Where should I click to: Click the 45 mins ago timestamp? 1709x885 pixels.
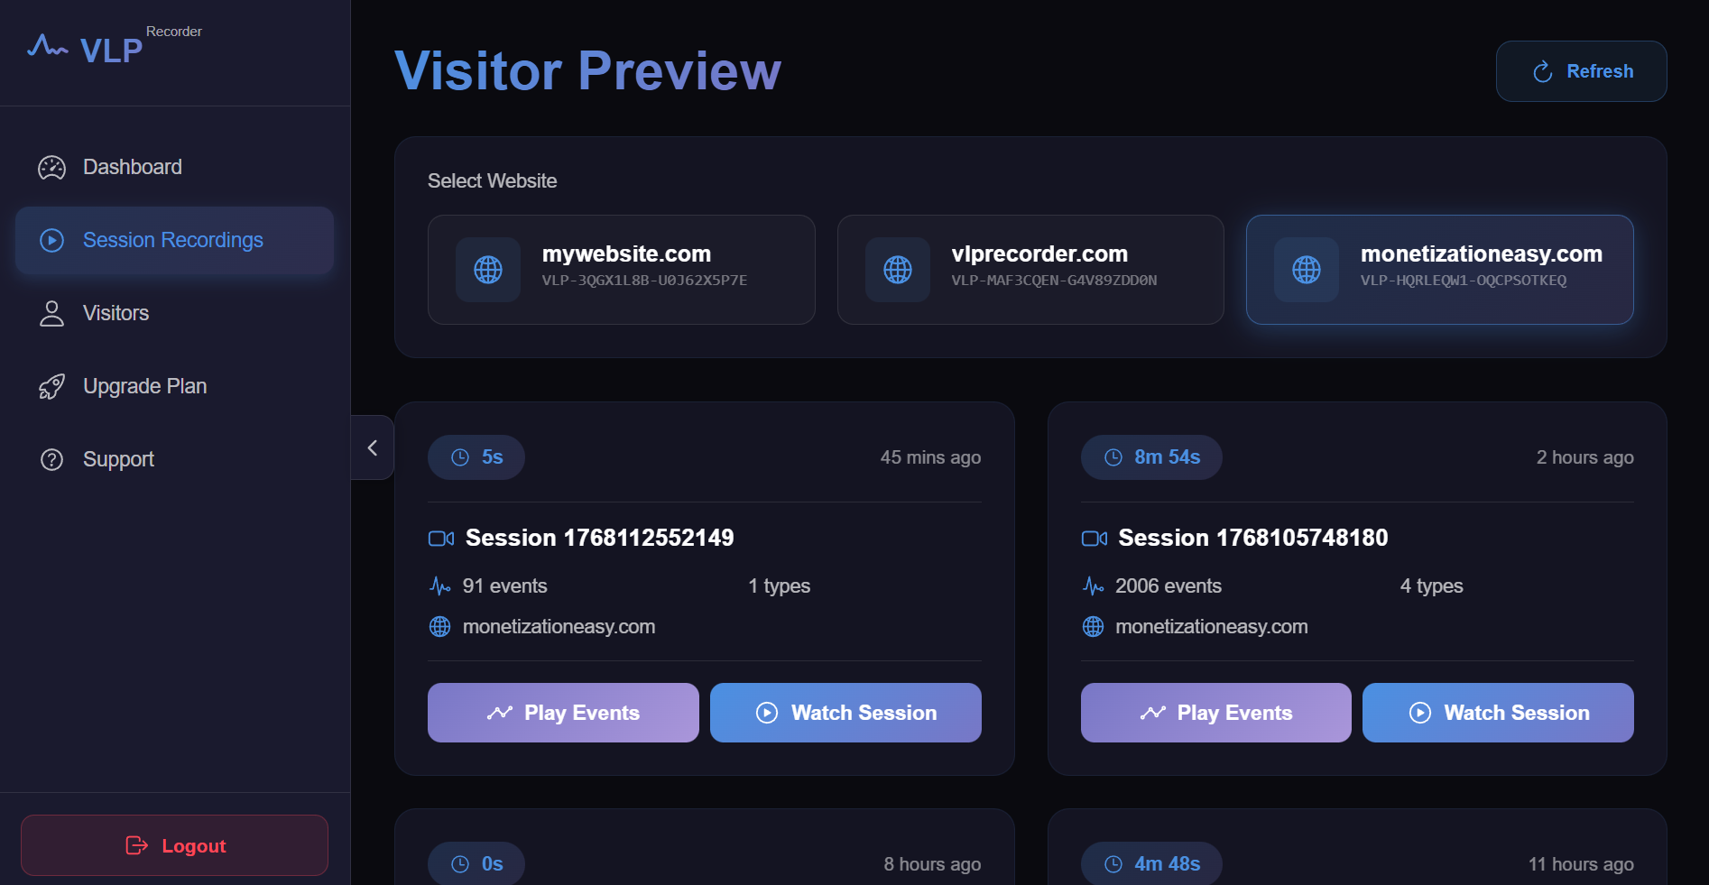point(930,457)
